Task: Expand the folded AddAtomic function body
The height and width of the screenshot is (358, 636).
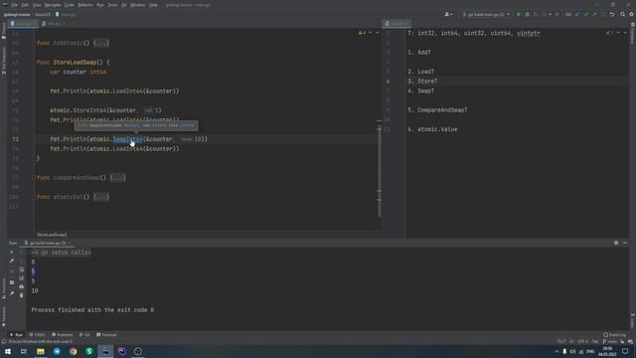Action: pyautogui.click(x=101, y=43)
